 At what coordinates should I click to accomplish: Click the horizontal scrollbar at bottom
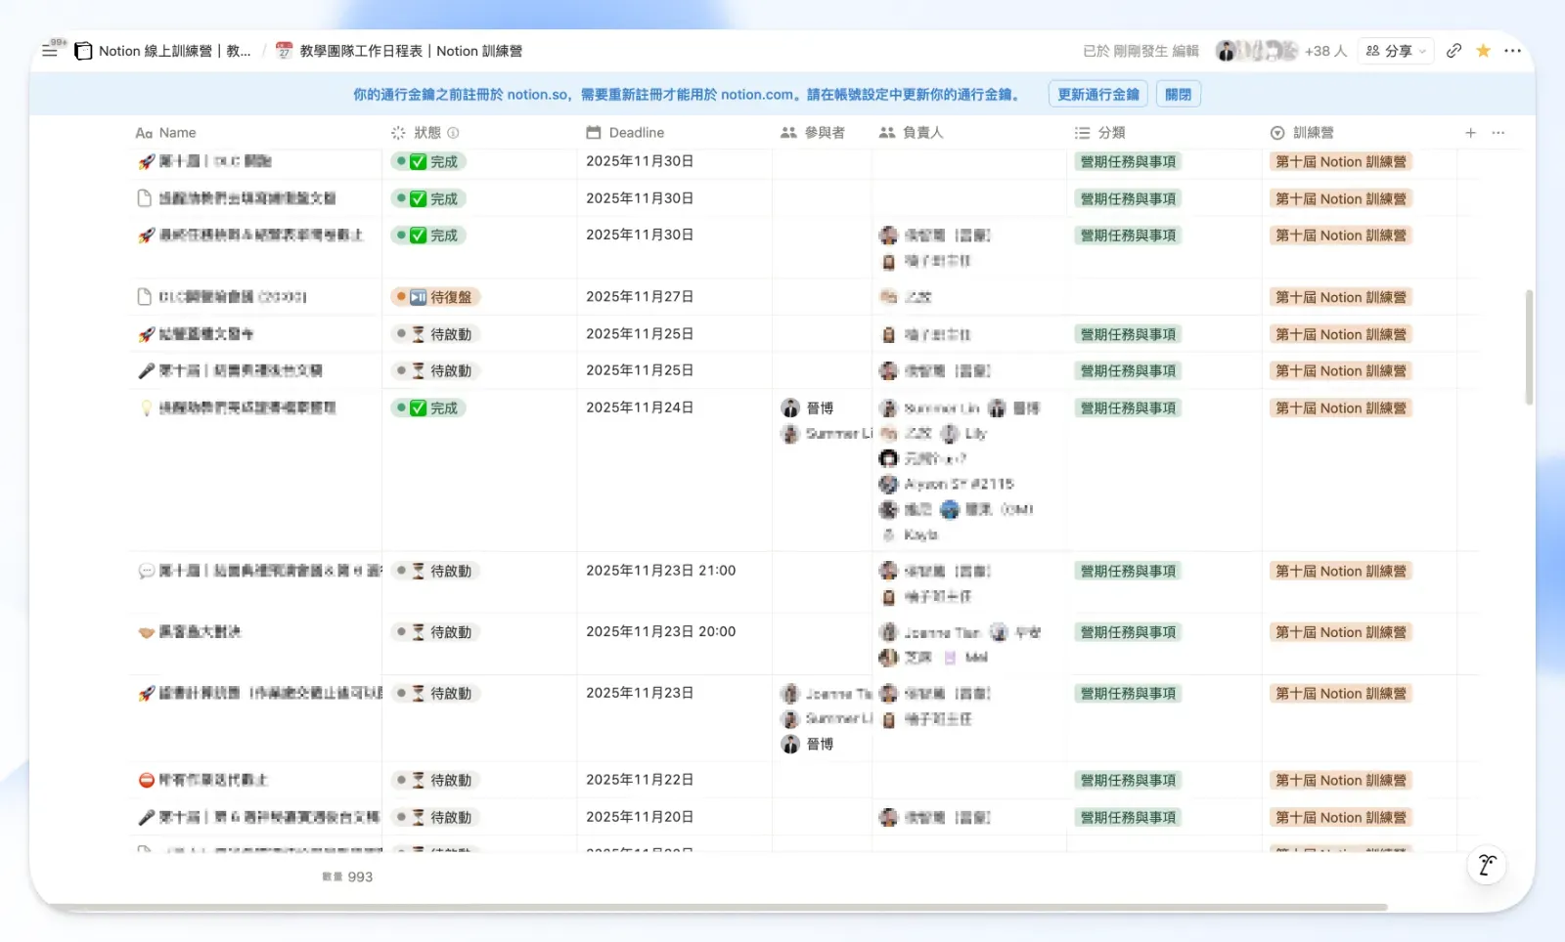(x=719, y=907)
